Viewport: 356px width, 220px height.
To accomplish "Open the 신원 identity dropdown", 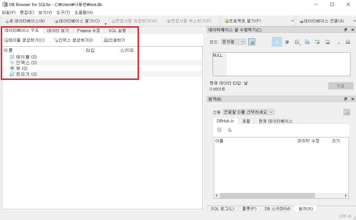I will 248,112.
